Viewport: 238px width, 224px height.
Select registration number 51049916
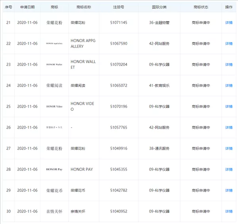pyautogui.click(x=119, y=149)
